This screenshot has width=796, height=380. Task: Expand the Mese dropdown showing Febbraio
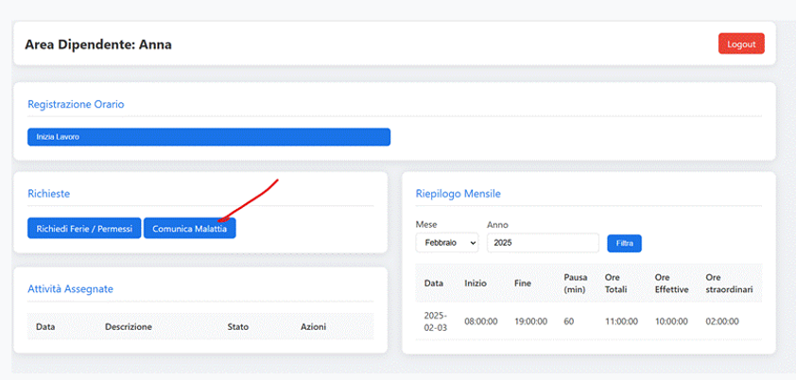click(x=447, y=243)
